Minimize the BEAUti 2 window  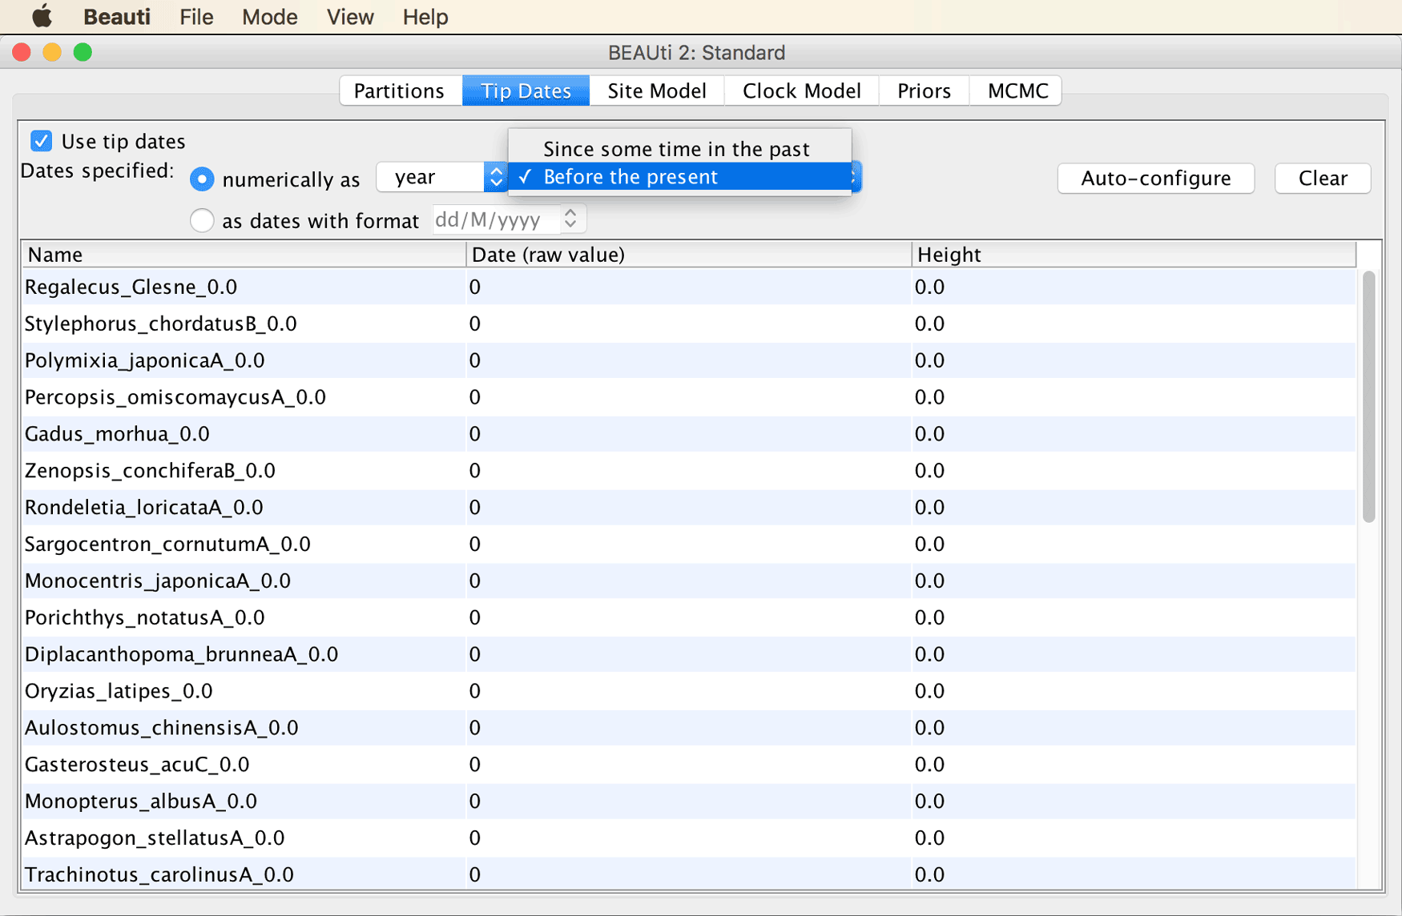52,53
